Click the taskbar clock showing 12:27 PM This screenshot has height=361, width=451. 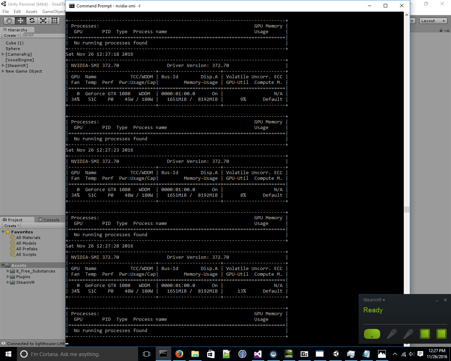(437, 354)
